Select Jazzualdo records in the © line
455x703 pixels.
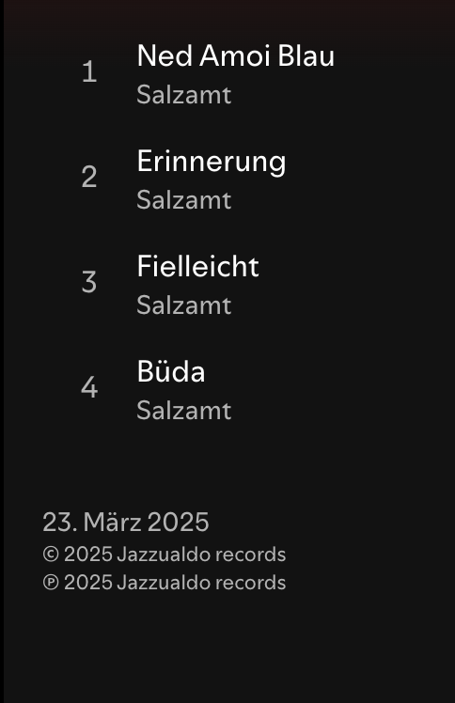coord(201,555)
